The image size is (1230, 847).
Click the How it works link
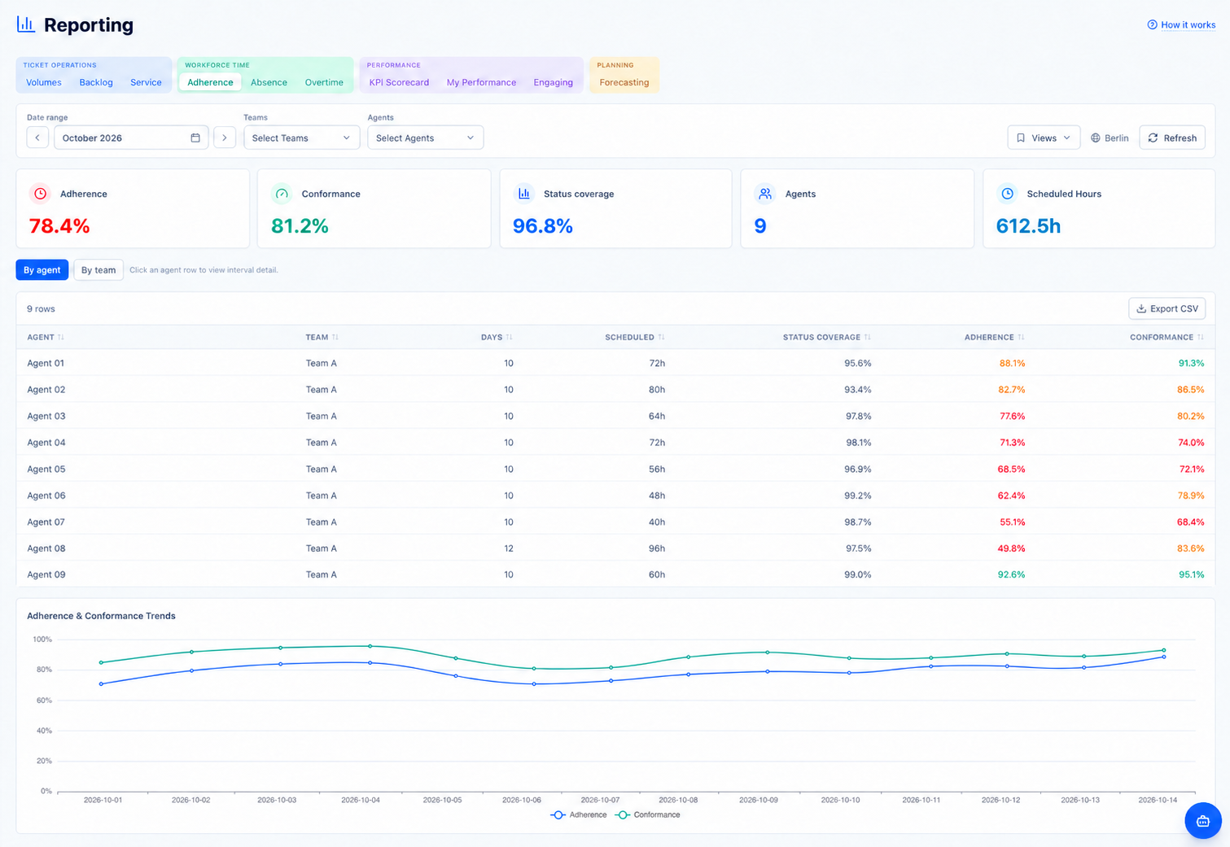pos(1181,24)
